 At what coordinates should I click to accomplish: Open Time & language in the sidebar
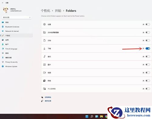16,49
